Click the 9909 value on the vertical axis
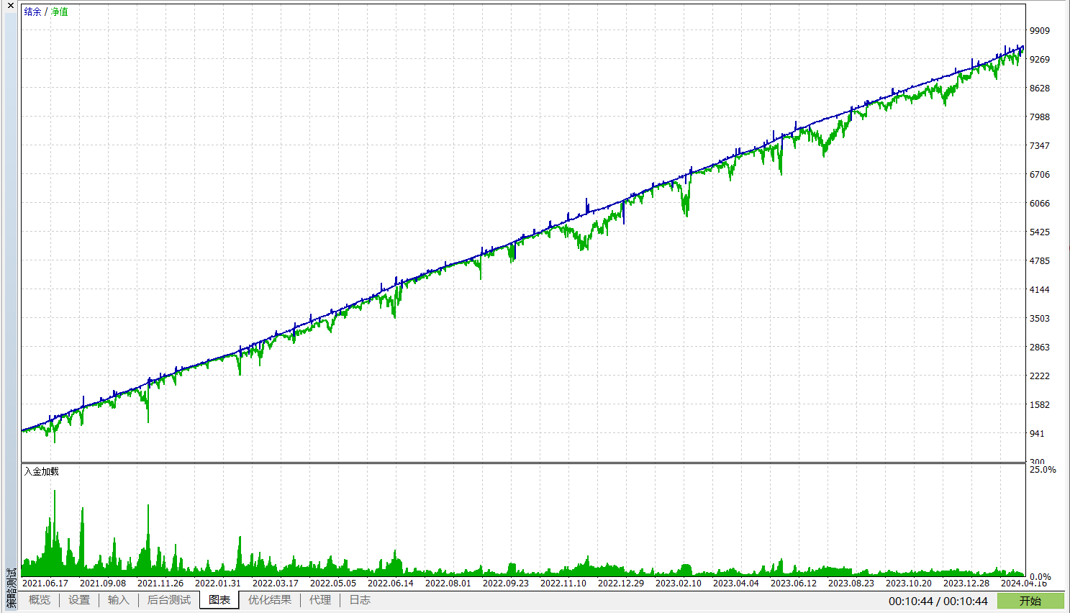The image size is (1070, 613). click(1040, 31)
